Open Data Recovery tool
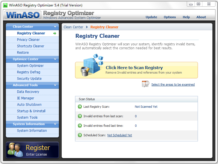Image resolution: width=218 pixels, height=164 pixels. [32, 92]
